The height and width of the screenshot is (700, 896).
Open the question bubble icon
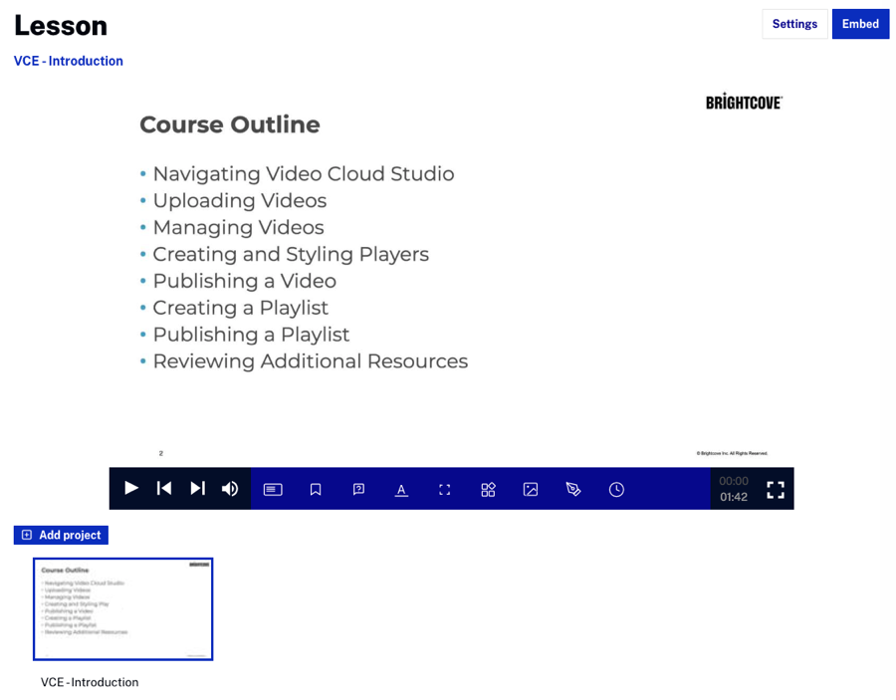coord(358,490)
